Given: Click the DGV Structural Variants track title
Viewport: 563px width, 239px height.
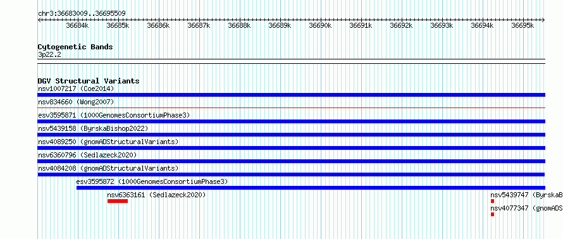Looking at the screenshot, I should 89,81.
